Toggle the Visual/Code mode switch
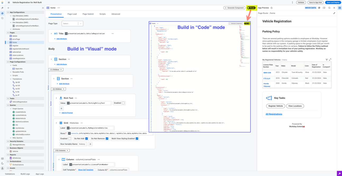Viewport: 342px width, 176px height. 251,8
